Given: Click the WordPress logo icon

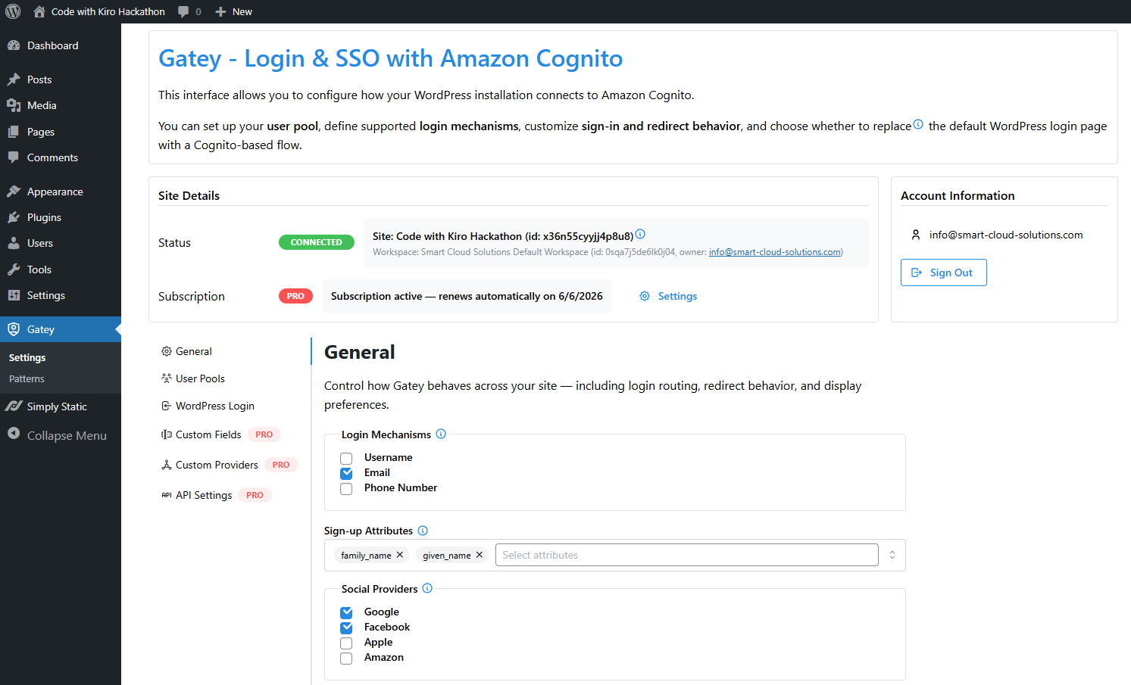Looking at the screenshot, I should (x=13, y=11).
